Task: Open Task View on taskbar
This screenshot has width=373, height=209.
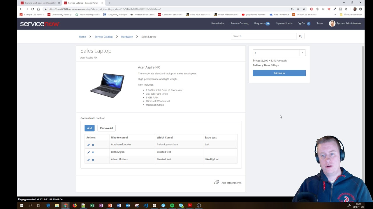Action: pyautogui.click(x=39, y=206)
